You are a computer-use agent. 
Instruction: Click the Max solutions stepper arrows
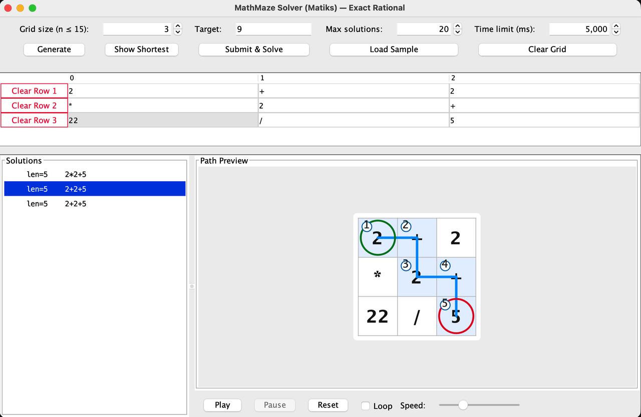[x=457, y=30]
